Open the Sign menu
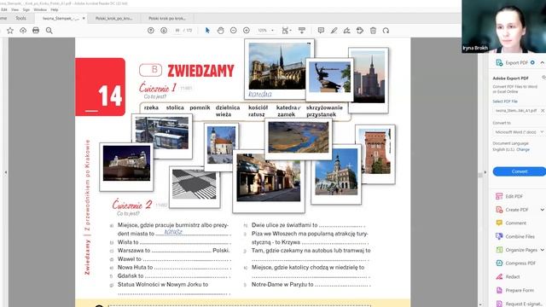Image resolution: width=546 pixels, height=307 pixels. [x=26, y=9]
